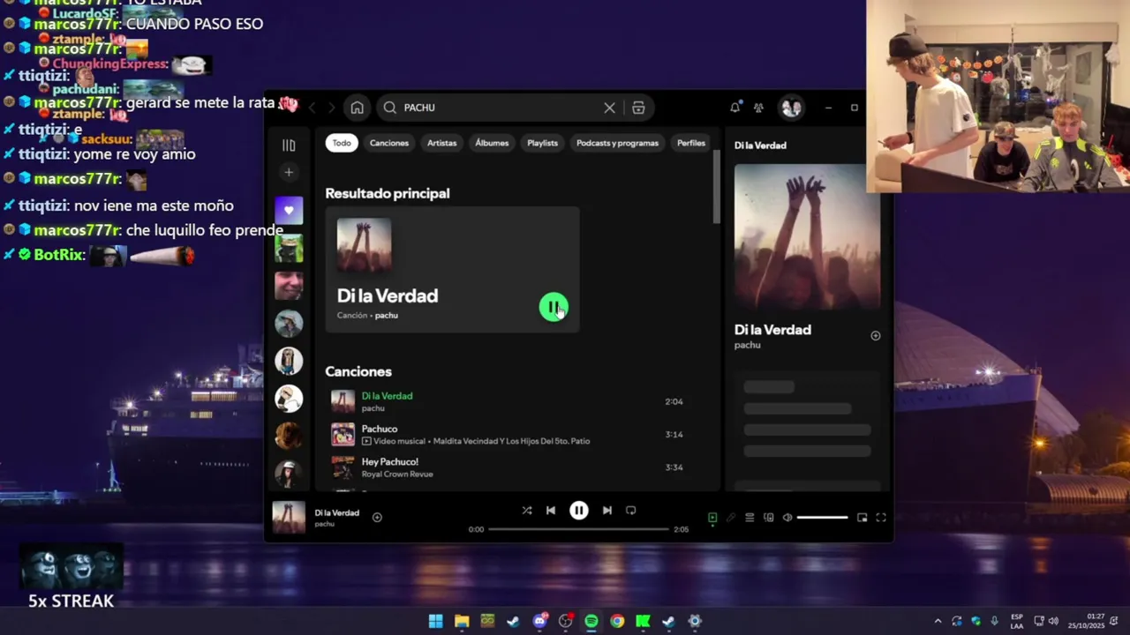This screenshot has height=635, width=1130.
Task: Pause playback in the player bar
Action: coord(579,511)
